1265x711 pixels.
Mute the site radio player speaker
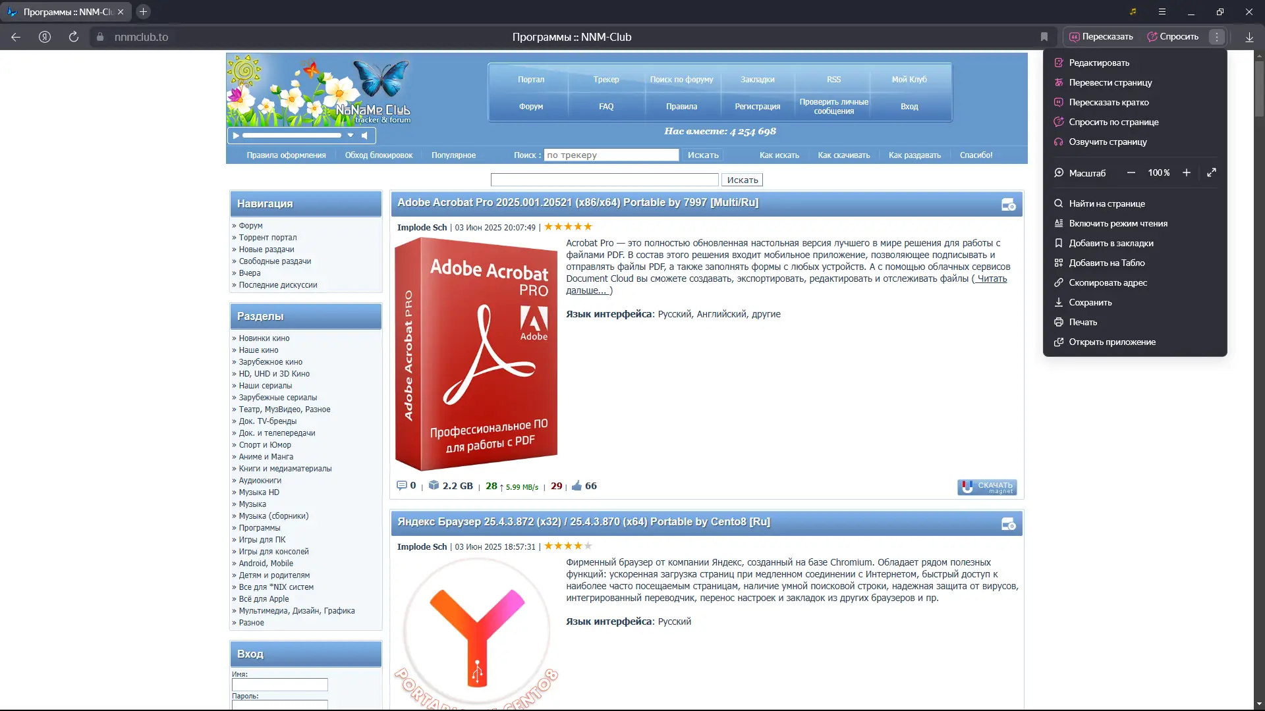364,136
